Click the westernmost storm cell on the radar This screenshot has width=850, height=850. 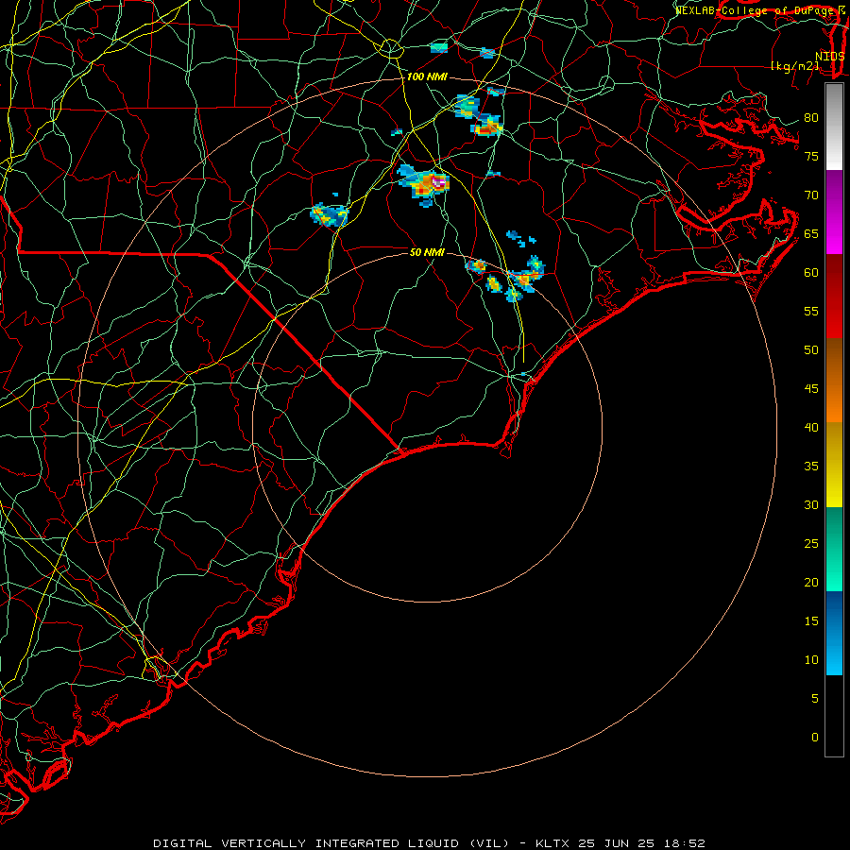(x=329, y=214)
